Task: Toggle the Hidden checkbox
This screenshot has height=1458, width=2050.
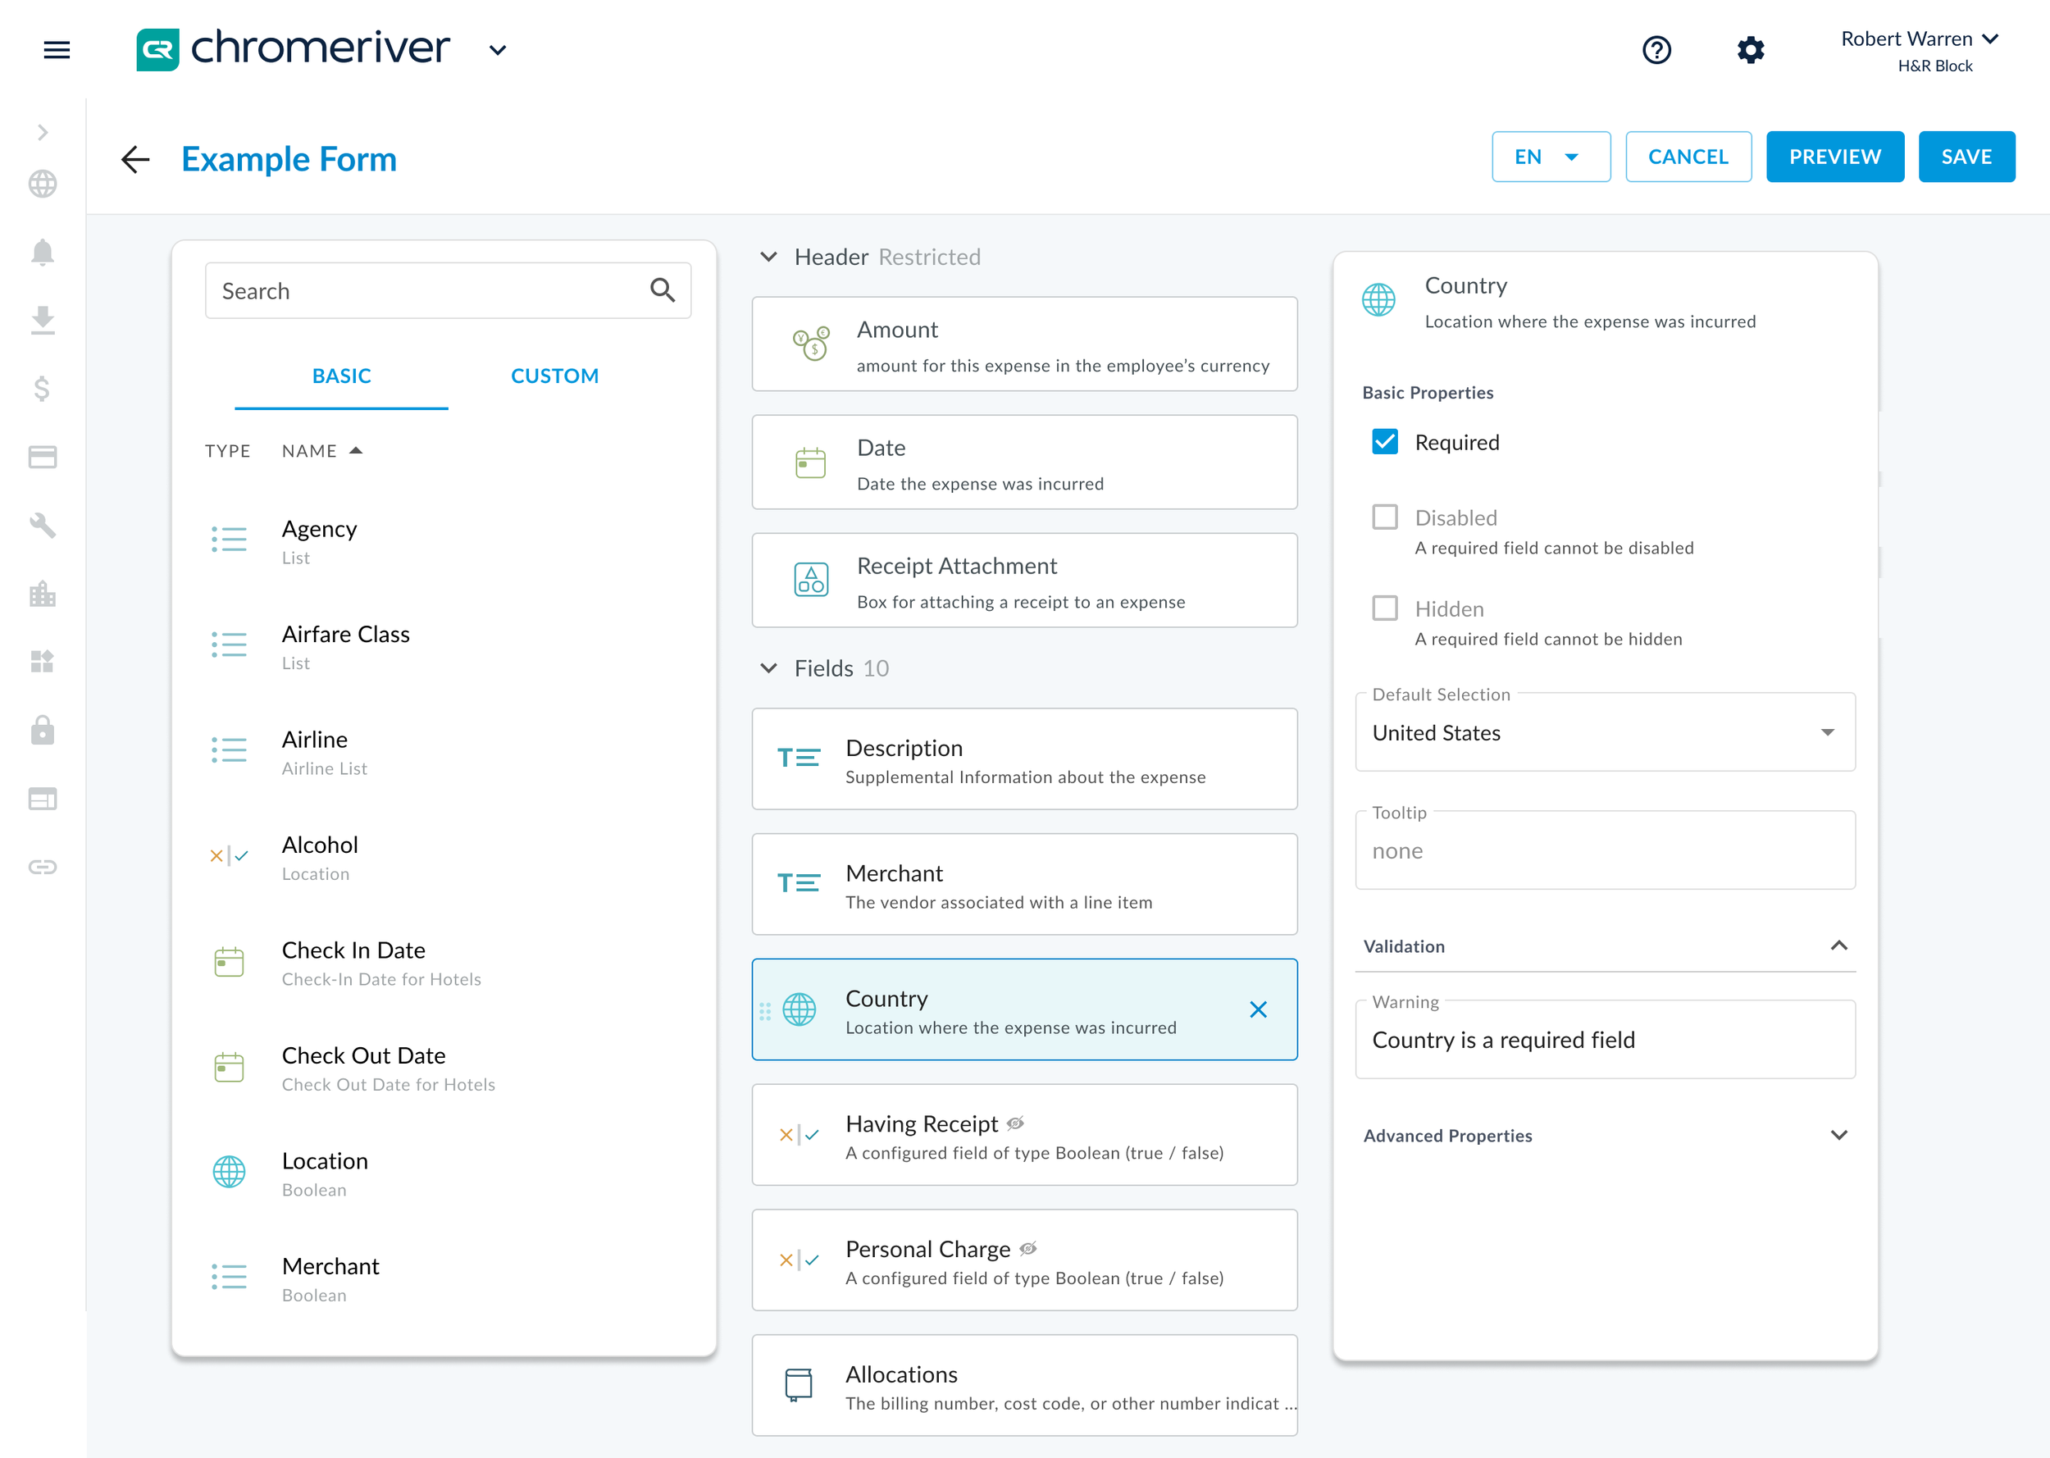Action: point(1384,608)
